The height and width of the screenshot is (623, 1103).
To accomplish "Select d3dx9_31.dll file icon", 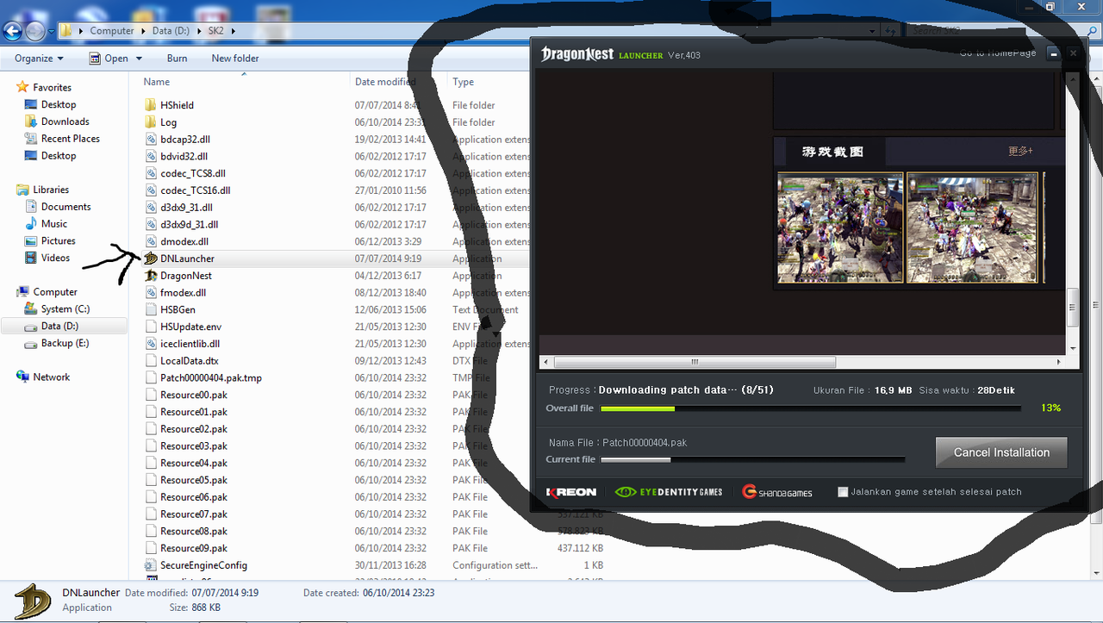I will (x=151, y=208).
